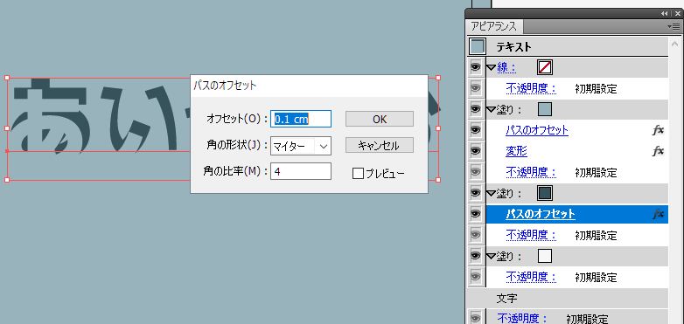Viewport: 684px width, 324px height.
Task: Hide the 塗り row with light blue swatch
Action: pyautogui.click(x=476, y=109)
